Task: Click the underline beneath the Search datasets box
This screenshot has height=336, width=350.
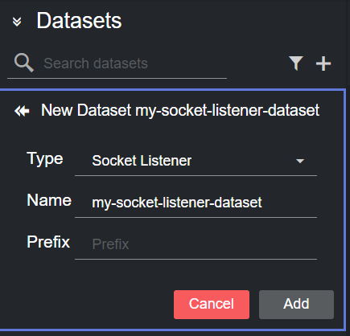Action: click(117, 78)
